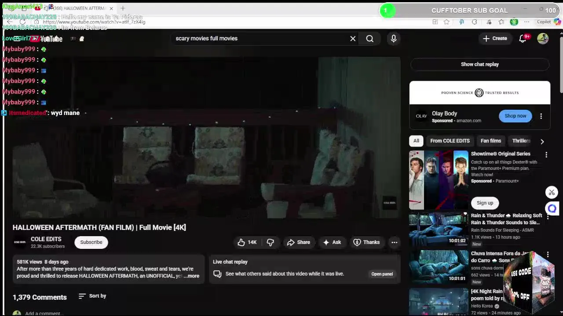Open a new browser tab
This screenshot has height=316, width=563.
tap(123, 8)
